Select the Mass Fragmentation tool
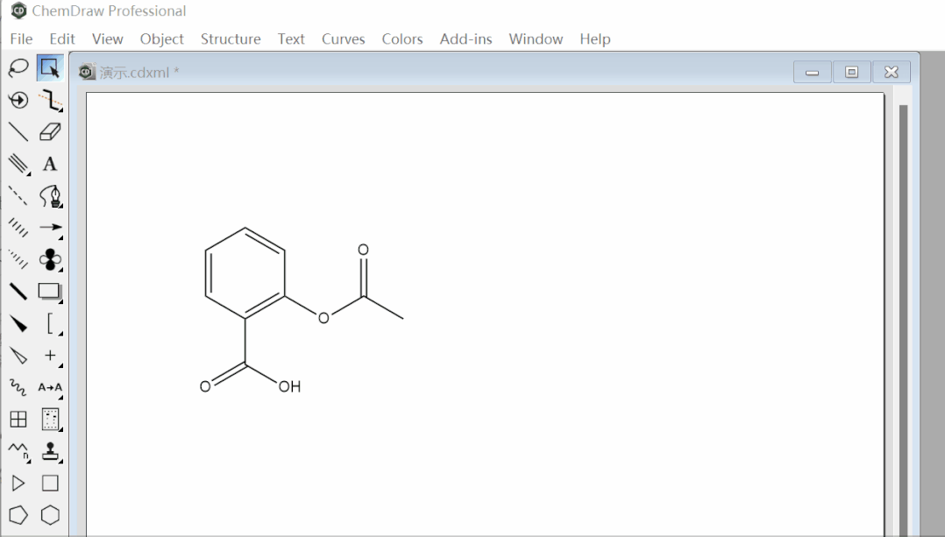Image resolution: width=945 pixels, height=537 pixels. tap(50, 99)
